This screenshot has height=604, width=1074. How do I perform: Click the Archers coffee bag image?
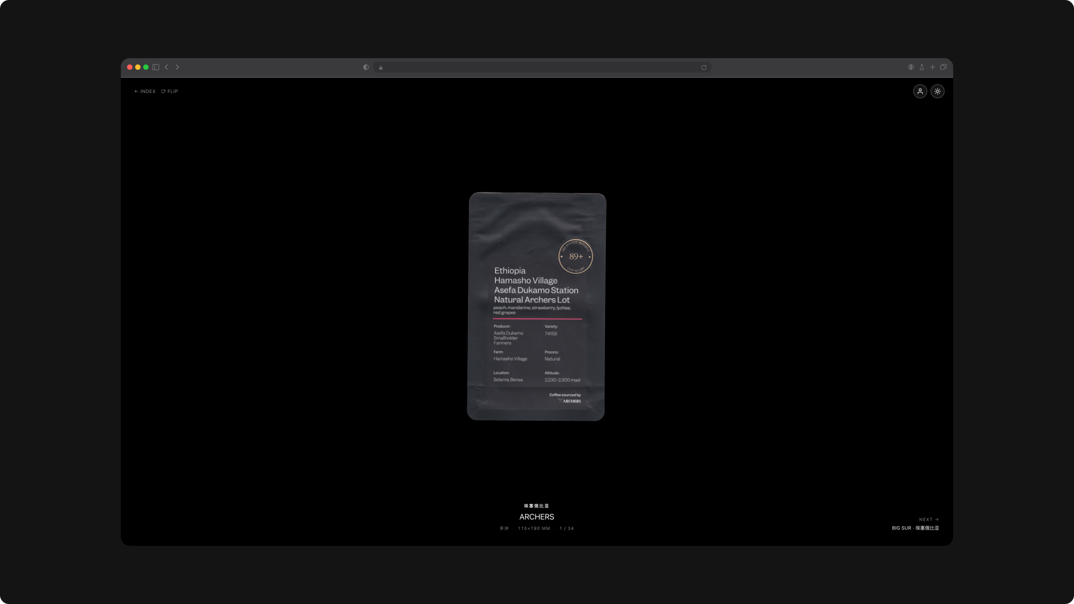(x=537, y=306)
